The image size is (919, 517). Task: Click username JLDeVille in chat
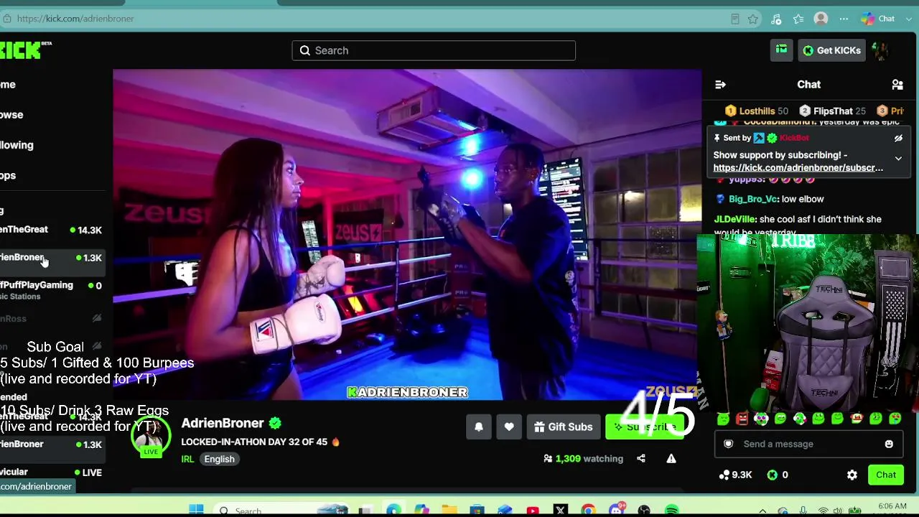pos(735,220)
